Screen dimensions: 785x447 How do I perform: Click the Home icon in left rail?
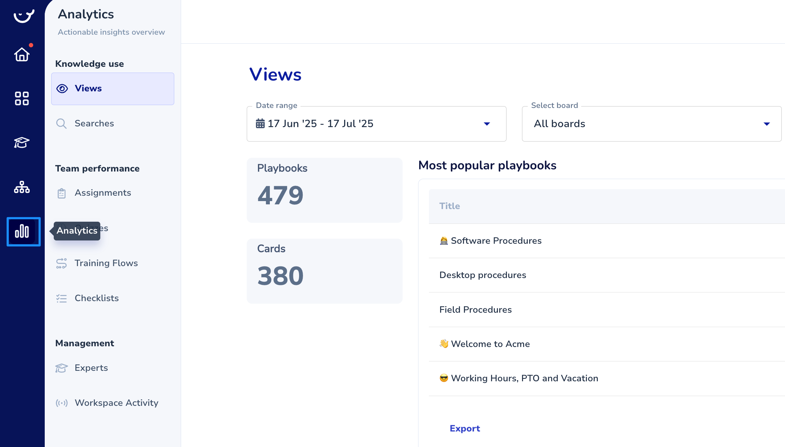click(22, 55)
